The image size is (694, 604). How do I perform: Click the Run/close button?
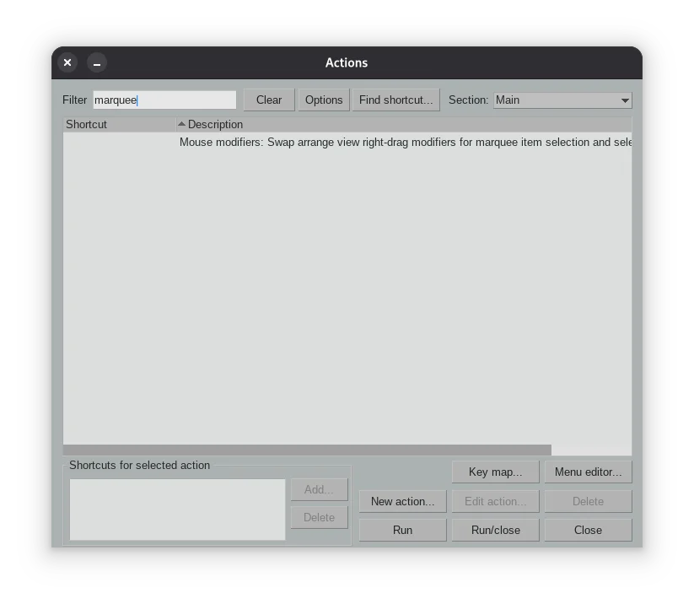[495, 530]
